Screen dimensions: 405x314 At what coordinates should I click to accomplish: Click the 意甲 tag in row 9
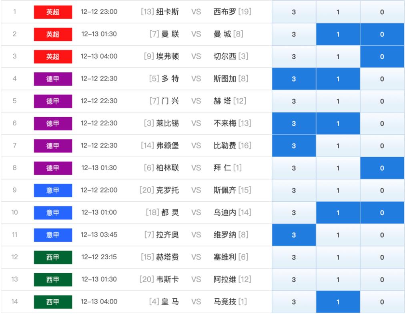tap(53, 190)
